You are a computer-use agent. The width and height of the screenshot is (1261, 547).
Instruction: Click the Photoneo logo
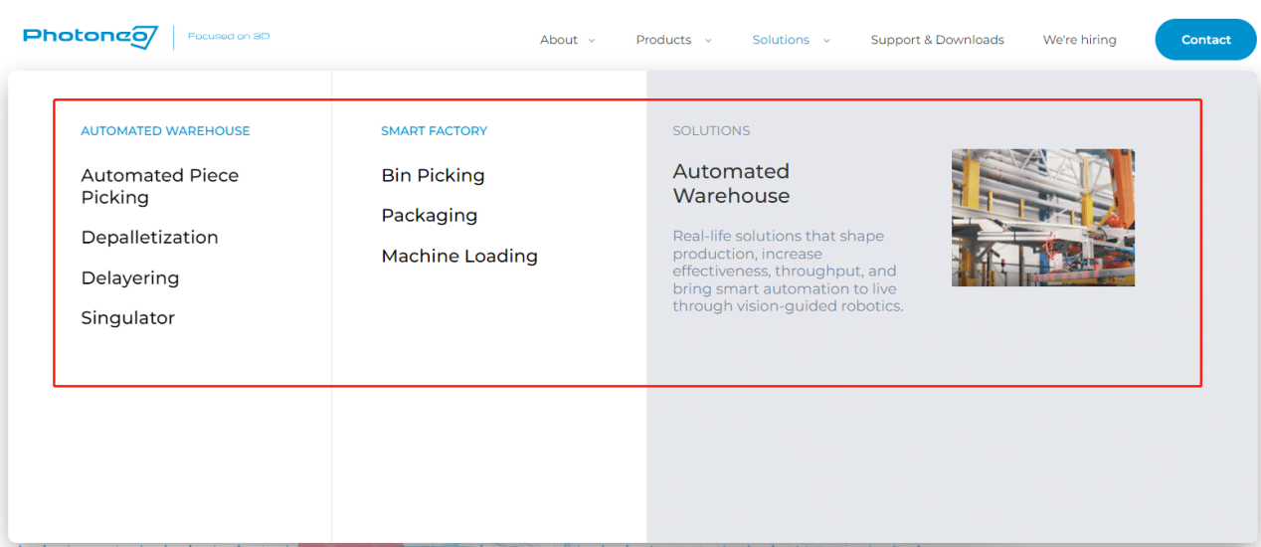90,38
